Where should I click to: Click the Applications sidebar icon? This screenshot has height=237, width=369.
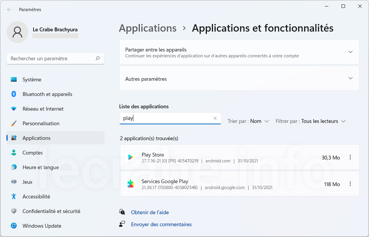tap(14, 138)
